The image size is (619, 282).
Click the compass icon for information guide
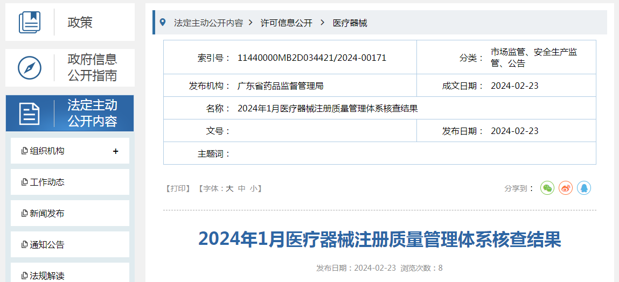(30, 68)
